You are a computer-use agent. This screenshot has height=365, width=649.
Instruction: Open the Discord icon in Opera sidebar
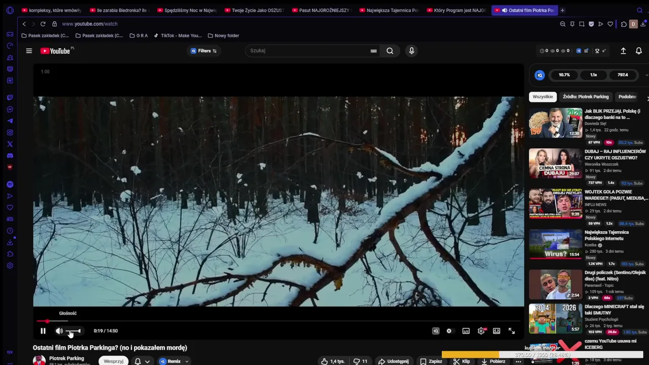[x=10, y=156]
